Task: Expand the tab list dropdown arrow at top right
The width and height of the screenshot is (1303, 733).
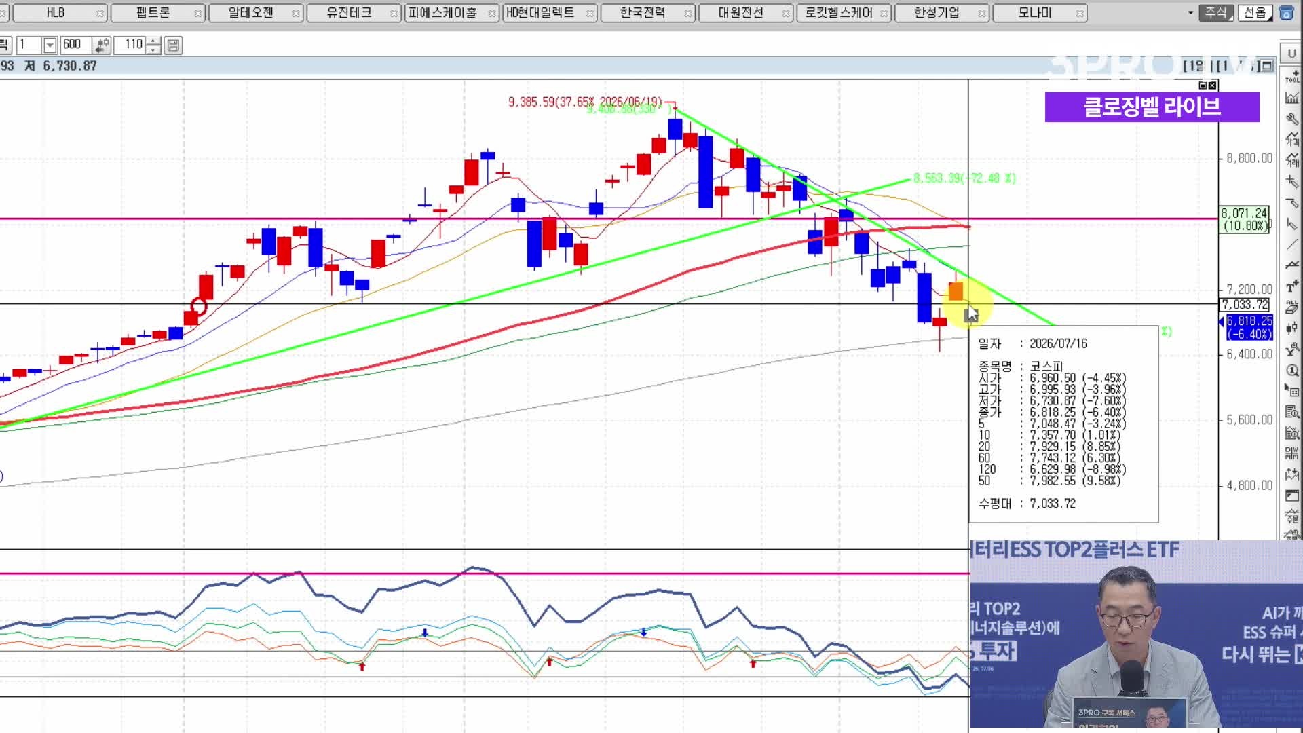Action: tap(1190, 13)
